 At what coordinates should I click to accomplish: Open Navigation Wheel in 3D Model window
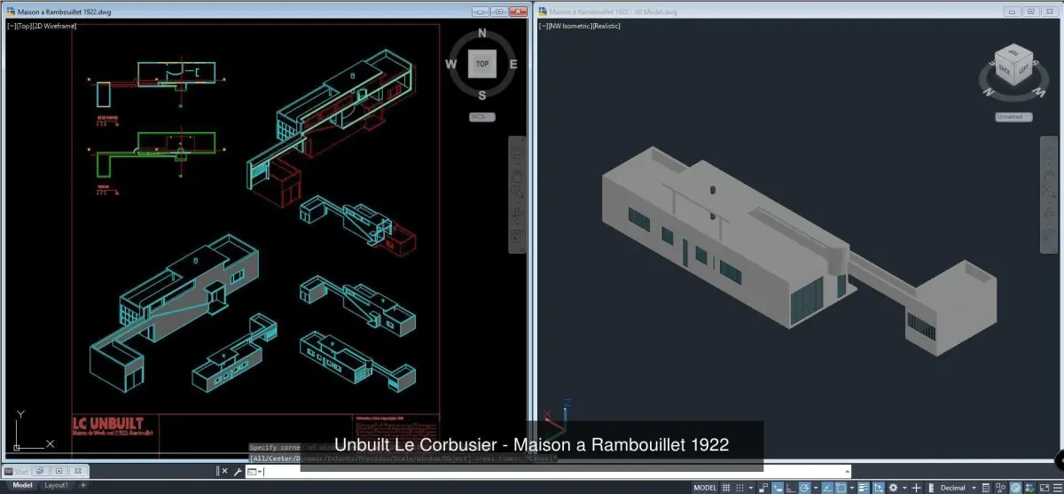click(x=1049, y=152)
